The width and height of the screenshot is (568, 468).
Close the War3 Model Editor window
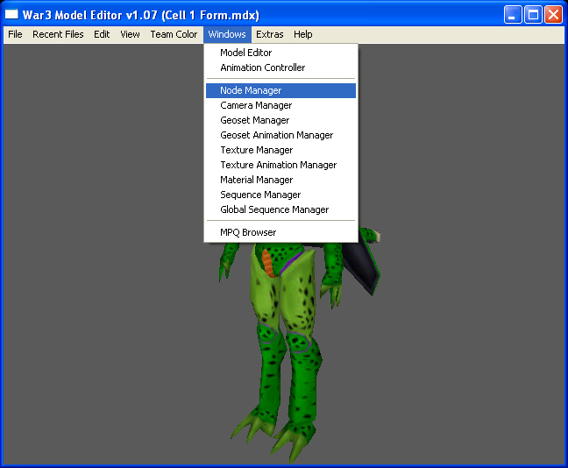tap(553, 15)
